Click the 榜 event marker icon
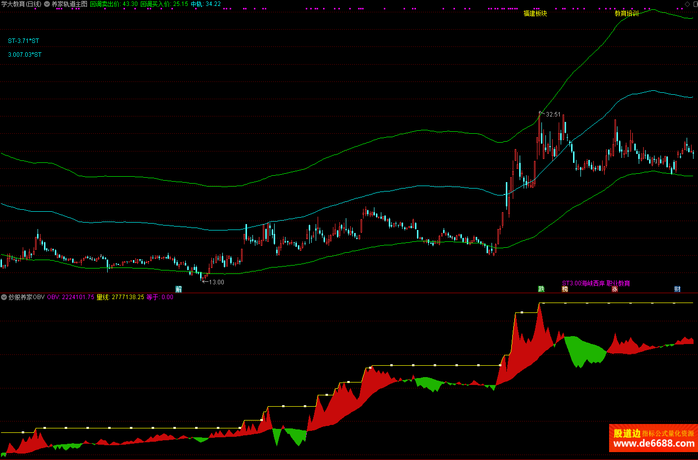 [x=565, y=289]
